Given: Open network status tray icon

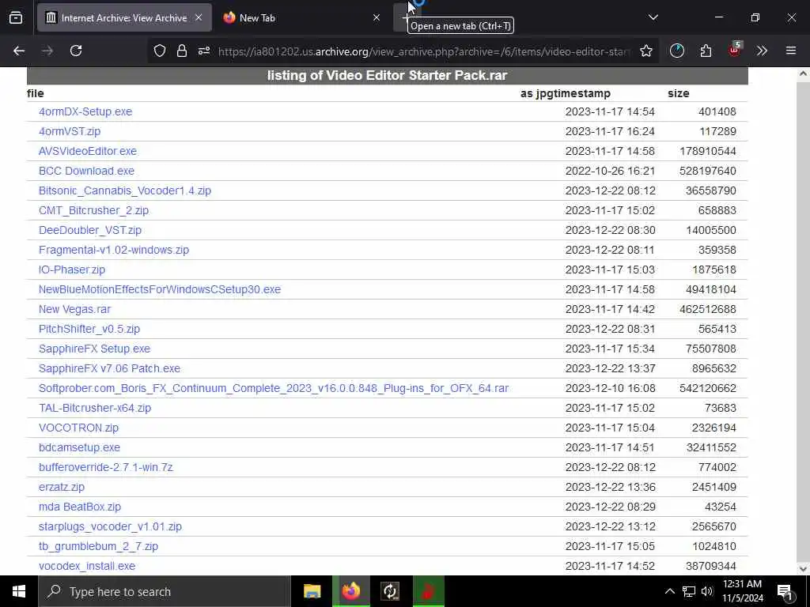Looking at the screenshot, I should point(689,591).
